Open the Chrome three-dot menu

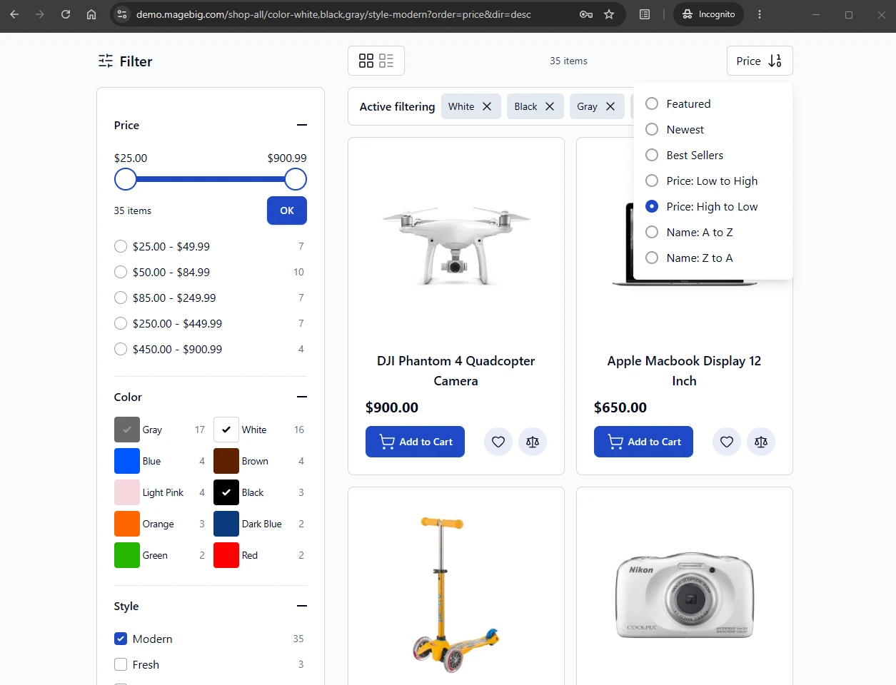point(760,14)
